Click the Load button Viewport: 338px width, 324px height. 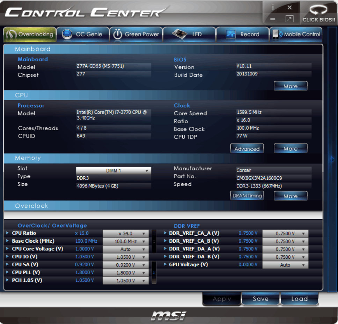click(x=299, y=299)
